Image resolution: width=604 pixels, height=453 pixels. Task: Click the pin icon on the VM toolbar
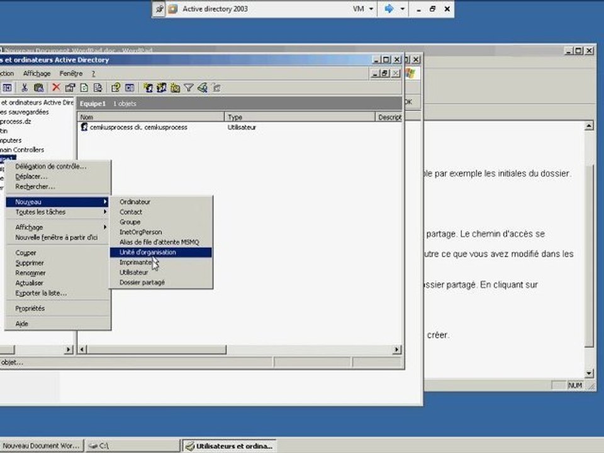click(x=159, y=9)
